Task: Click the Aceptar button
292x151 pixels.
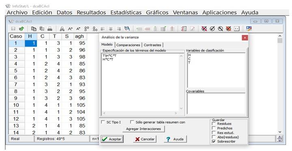Action: pos(112,139)
